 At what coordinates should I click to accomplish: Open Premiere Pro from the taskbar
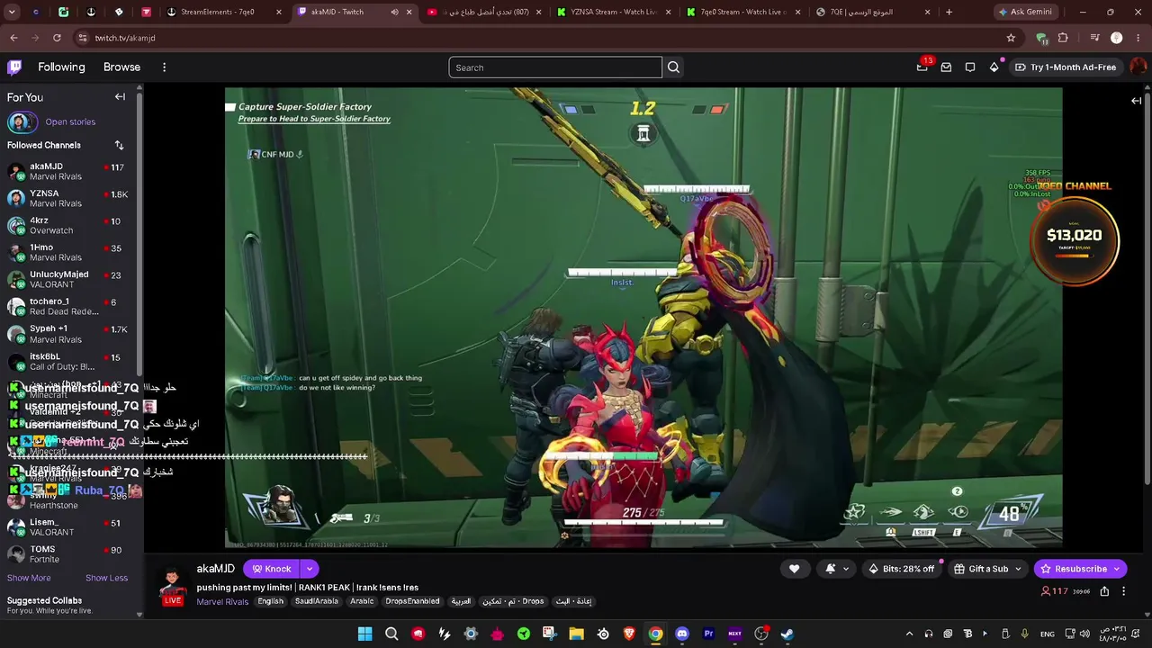click(708, 634)
